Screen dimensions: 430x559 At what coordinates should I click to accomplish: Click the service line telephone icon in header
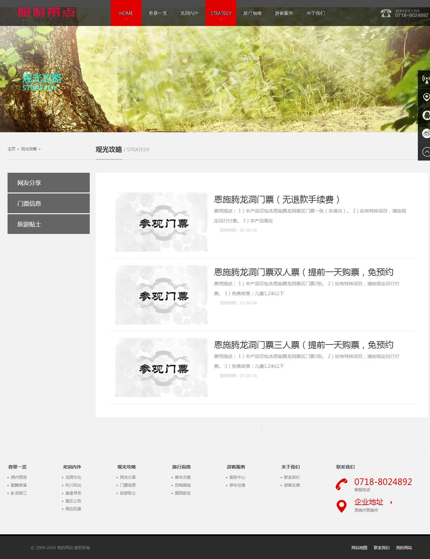[x=386, y=13]
